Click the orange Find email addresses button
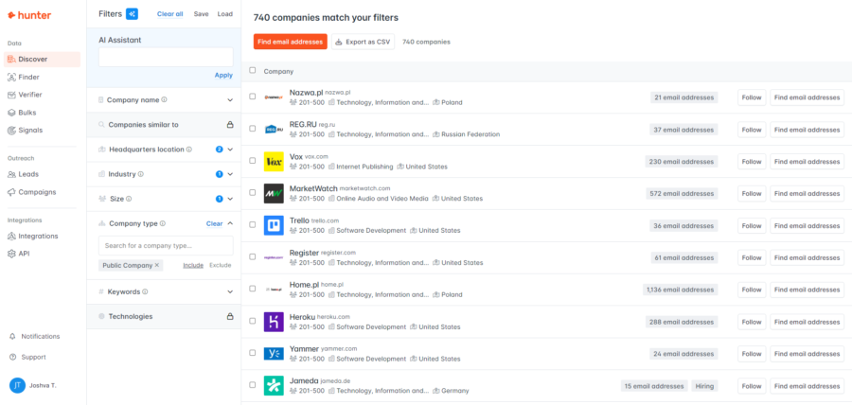 click(291, 42)
